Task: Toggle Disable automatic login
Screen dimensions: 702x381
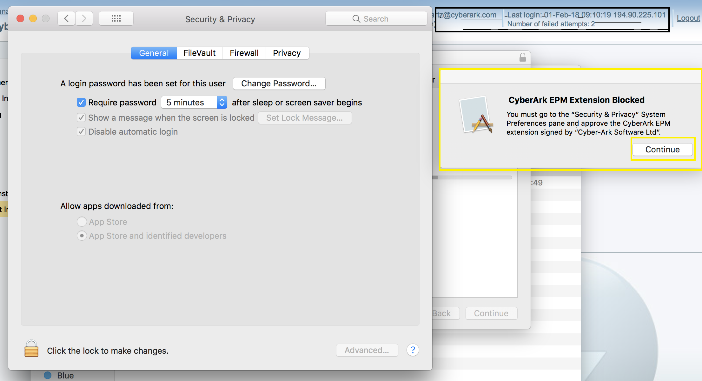Action: click(81, 131)
